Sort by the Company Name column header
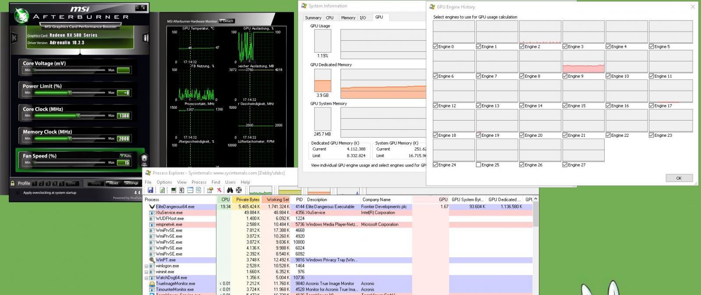Image resolution: width=701 pixels, height=295 pixels. 386,199
